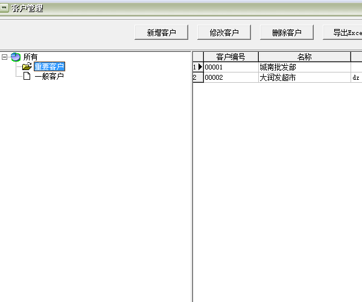Select the 重要客户 tree item
The image size is (362, 302).
pos(49,66)
